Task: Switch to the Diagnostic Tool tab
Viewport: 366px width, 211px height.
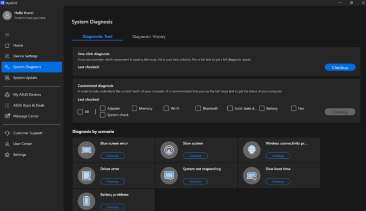Action: click(98, 36)
